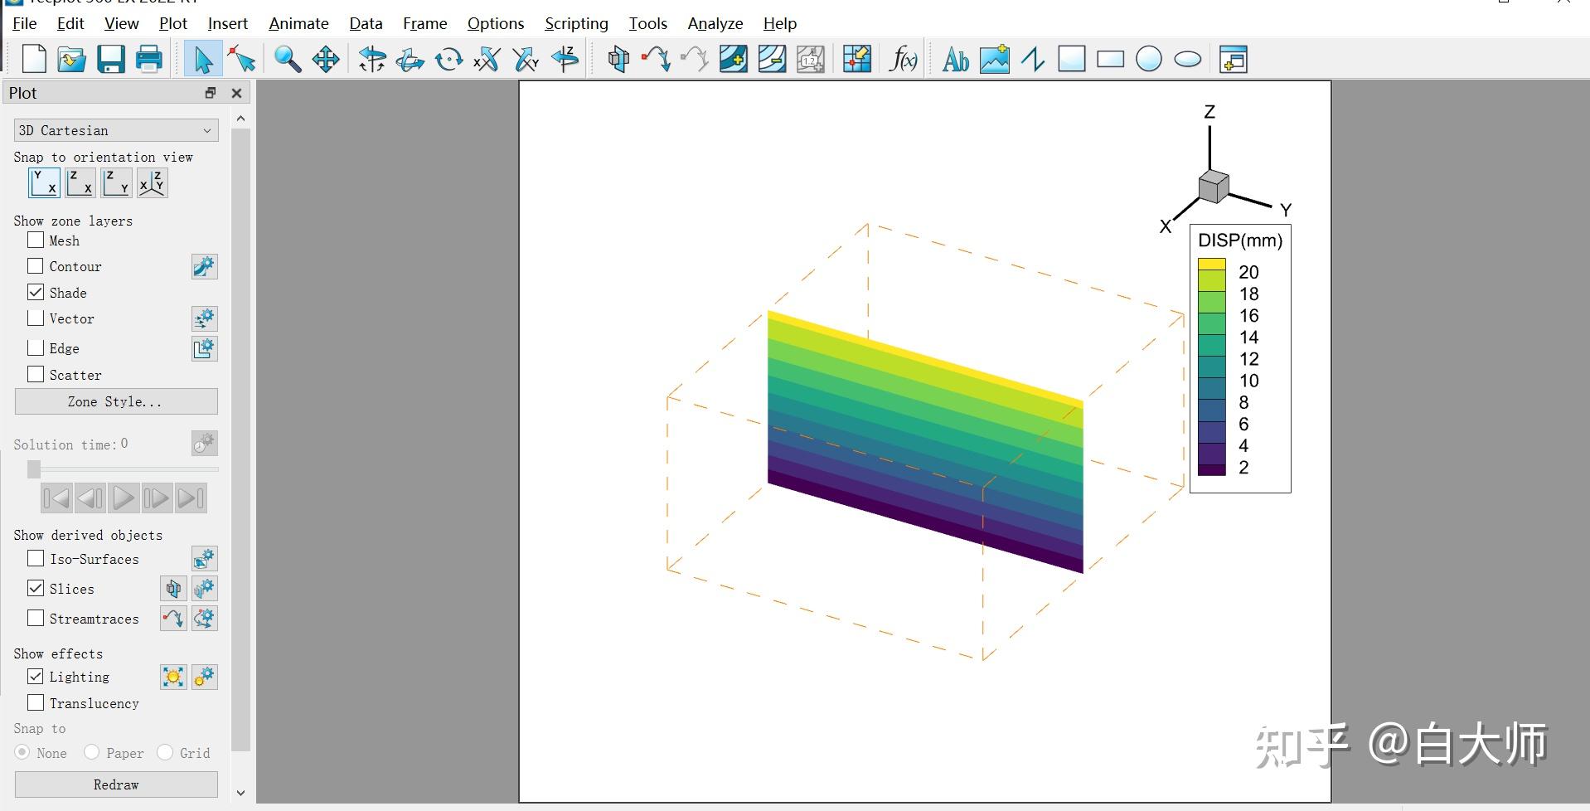Viewport: 1590px width, 811px height.
Task: Click the Zone Style button
Action: tap(115, 401)
